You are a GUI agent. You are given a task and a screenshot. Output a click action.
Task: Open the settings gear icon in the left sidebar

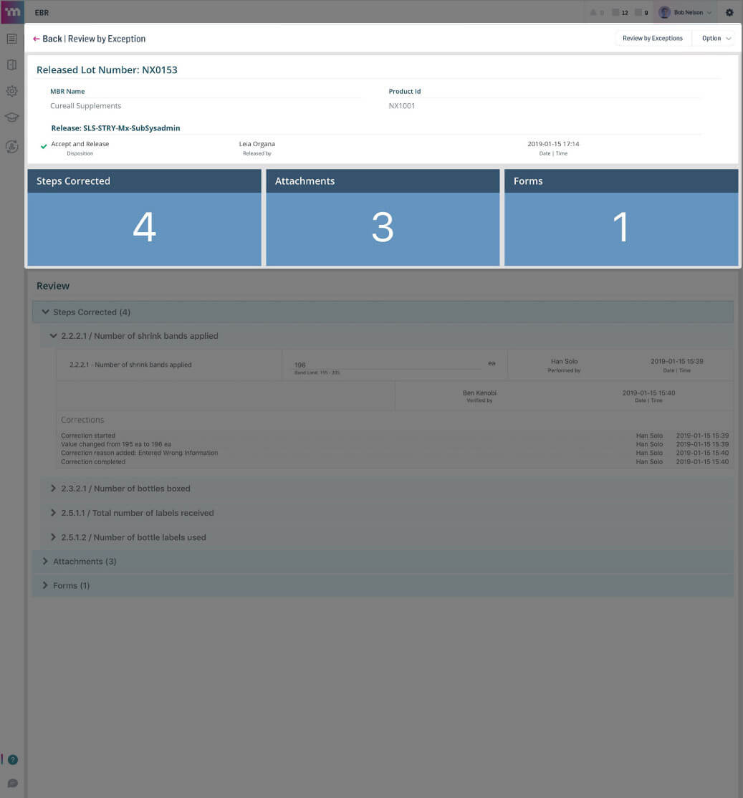[x=11, y=91]
